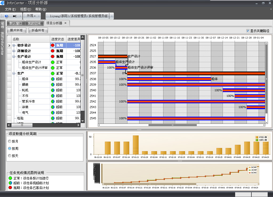Click the task tree vertical scrollbar thumb
This screenshot has width=273, height=197.
83,75
